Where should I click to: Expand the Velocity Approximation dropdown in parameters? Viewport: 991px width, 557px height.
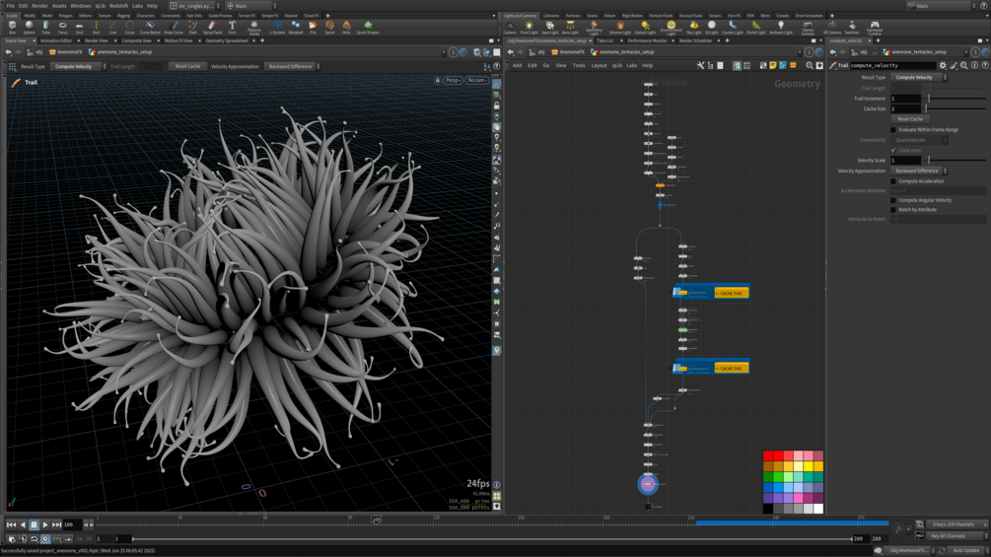click(x=918, y=171)
